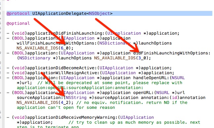Click the (id) type before annotation

(x=175, y=98)
